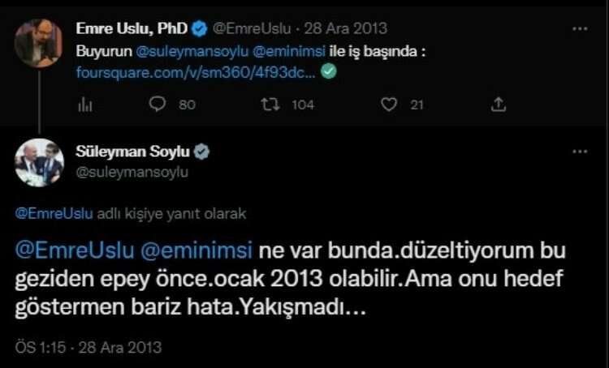Screen dimensions: 609x368
Task: Click verified badge beside Süleyman Soylu name
Action: [x=201, y=152]
